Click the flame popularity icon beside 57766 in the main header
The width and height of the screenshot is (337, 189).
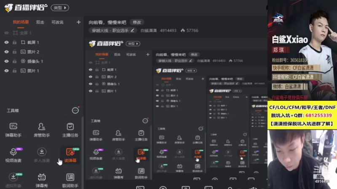[183, 30]
